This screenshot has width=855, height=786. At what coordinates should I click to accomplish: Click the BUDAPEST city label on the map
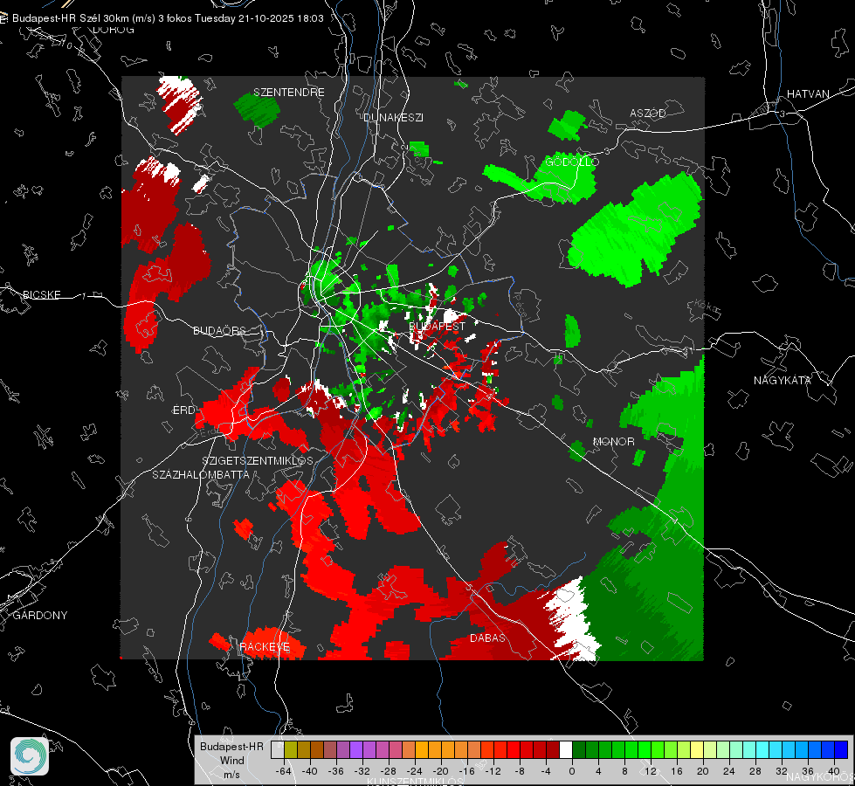click(437, 326)
